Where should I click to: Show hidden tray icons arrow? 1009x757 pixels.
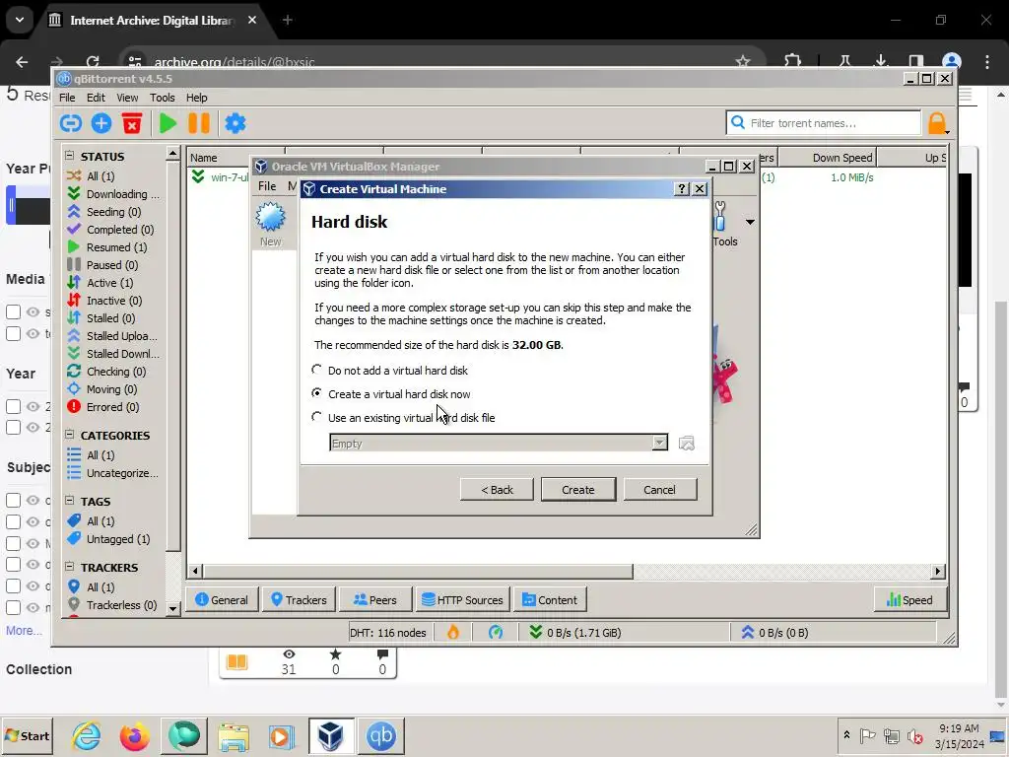pos(846,734)
